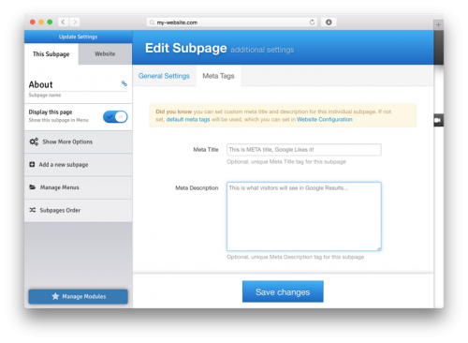Click the Meta Description resize handle
Viewport: 468px width, 343px height.
[379, 248]
